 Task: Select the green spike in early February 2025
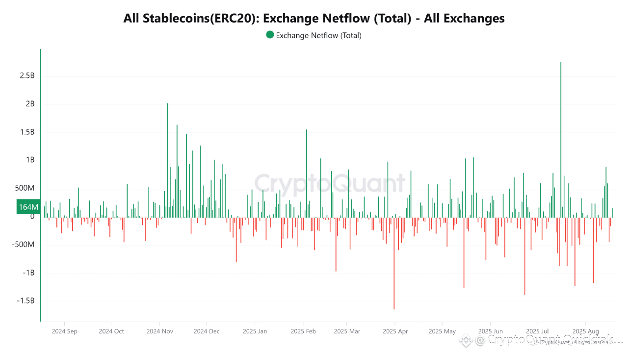pos(306,173)
